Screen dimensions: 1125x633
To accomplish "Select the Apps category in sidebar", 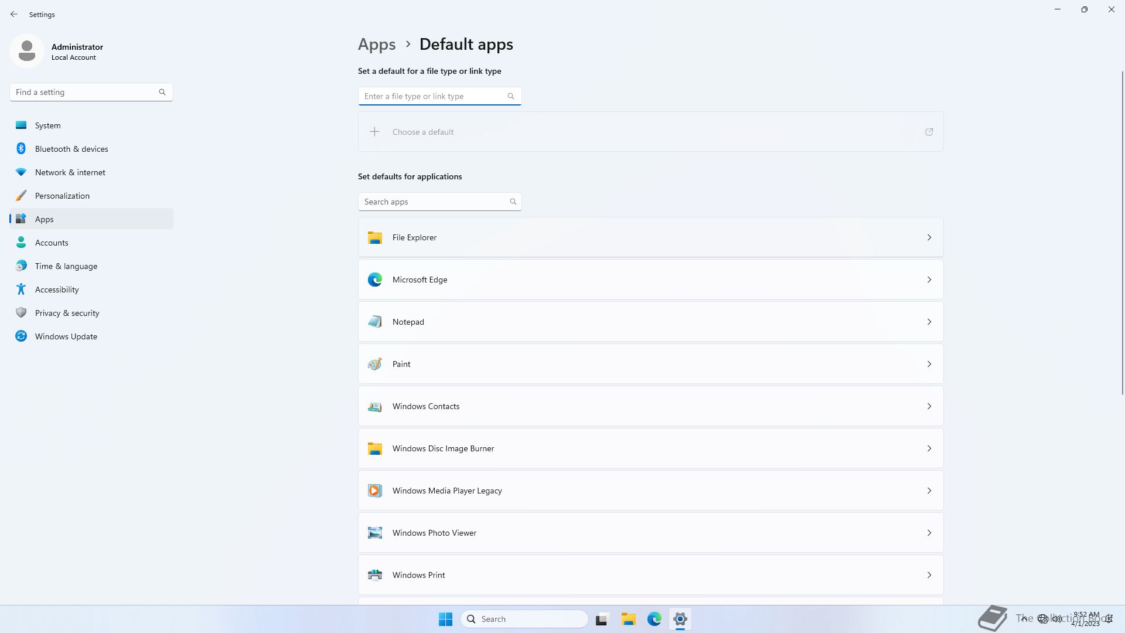I will (x=91, y=219).
